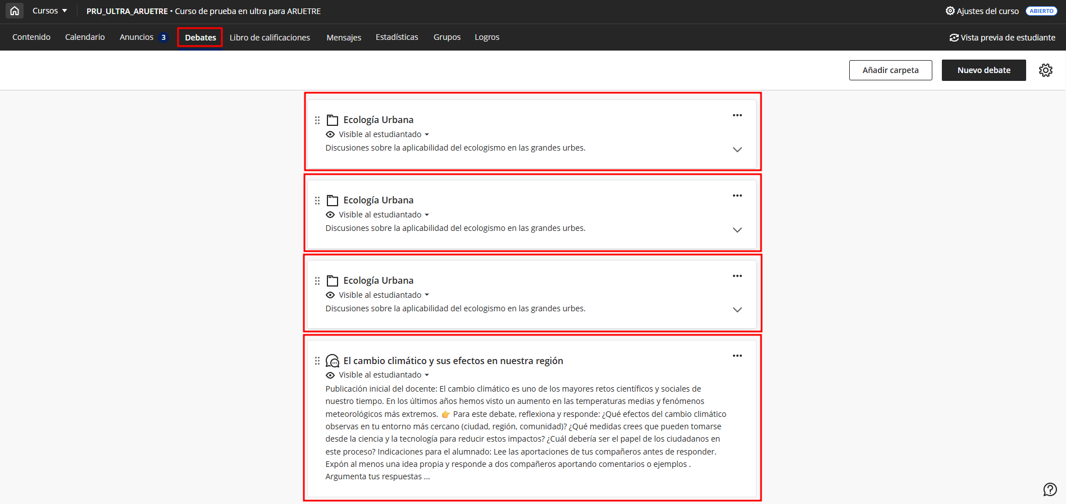Open Ajustes del curso settings
Image resolution: width=1066 pixels, height=504 pixels.
point(982,11)
